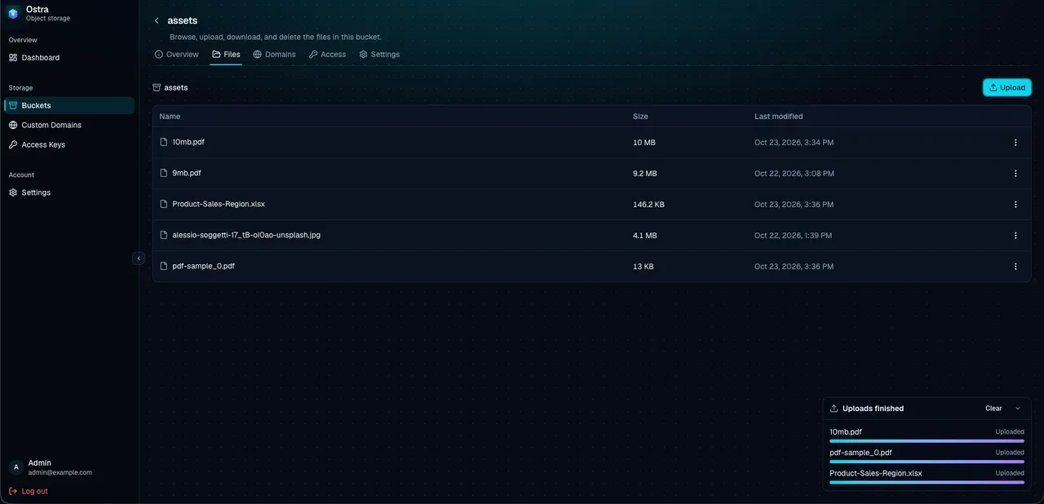Open actions menu for pdf-sample_0.pdf row
This screenshot has height=504, width=1044.
click(1015, 266)
